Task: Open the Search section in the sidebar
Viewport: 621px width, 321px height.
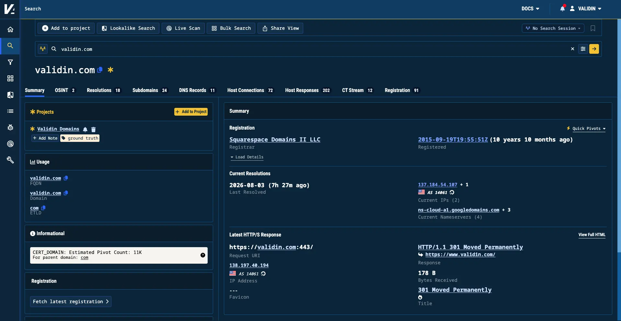Action: click(x=10, y=46)
